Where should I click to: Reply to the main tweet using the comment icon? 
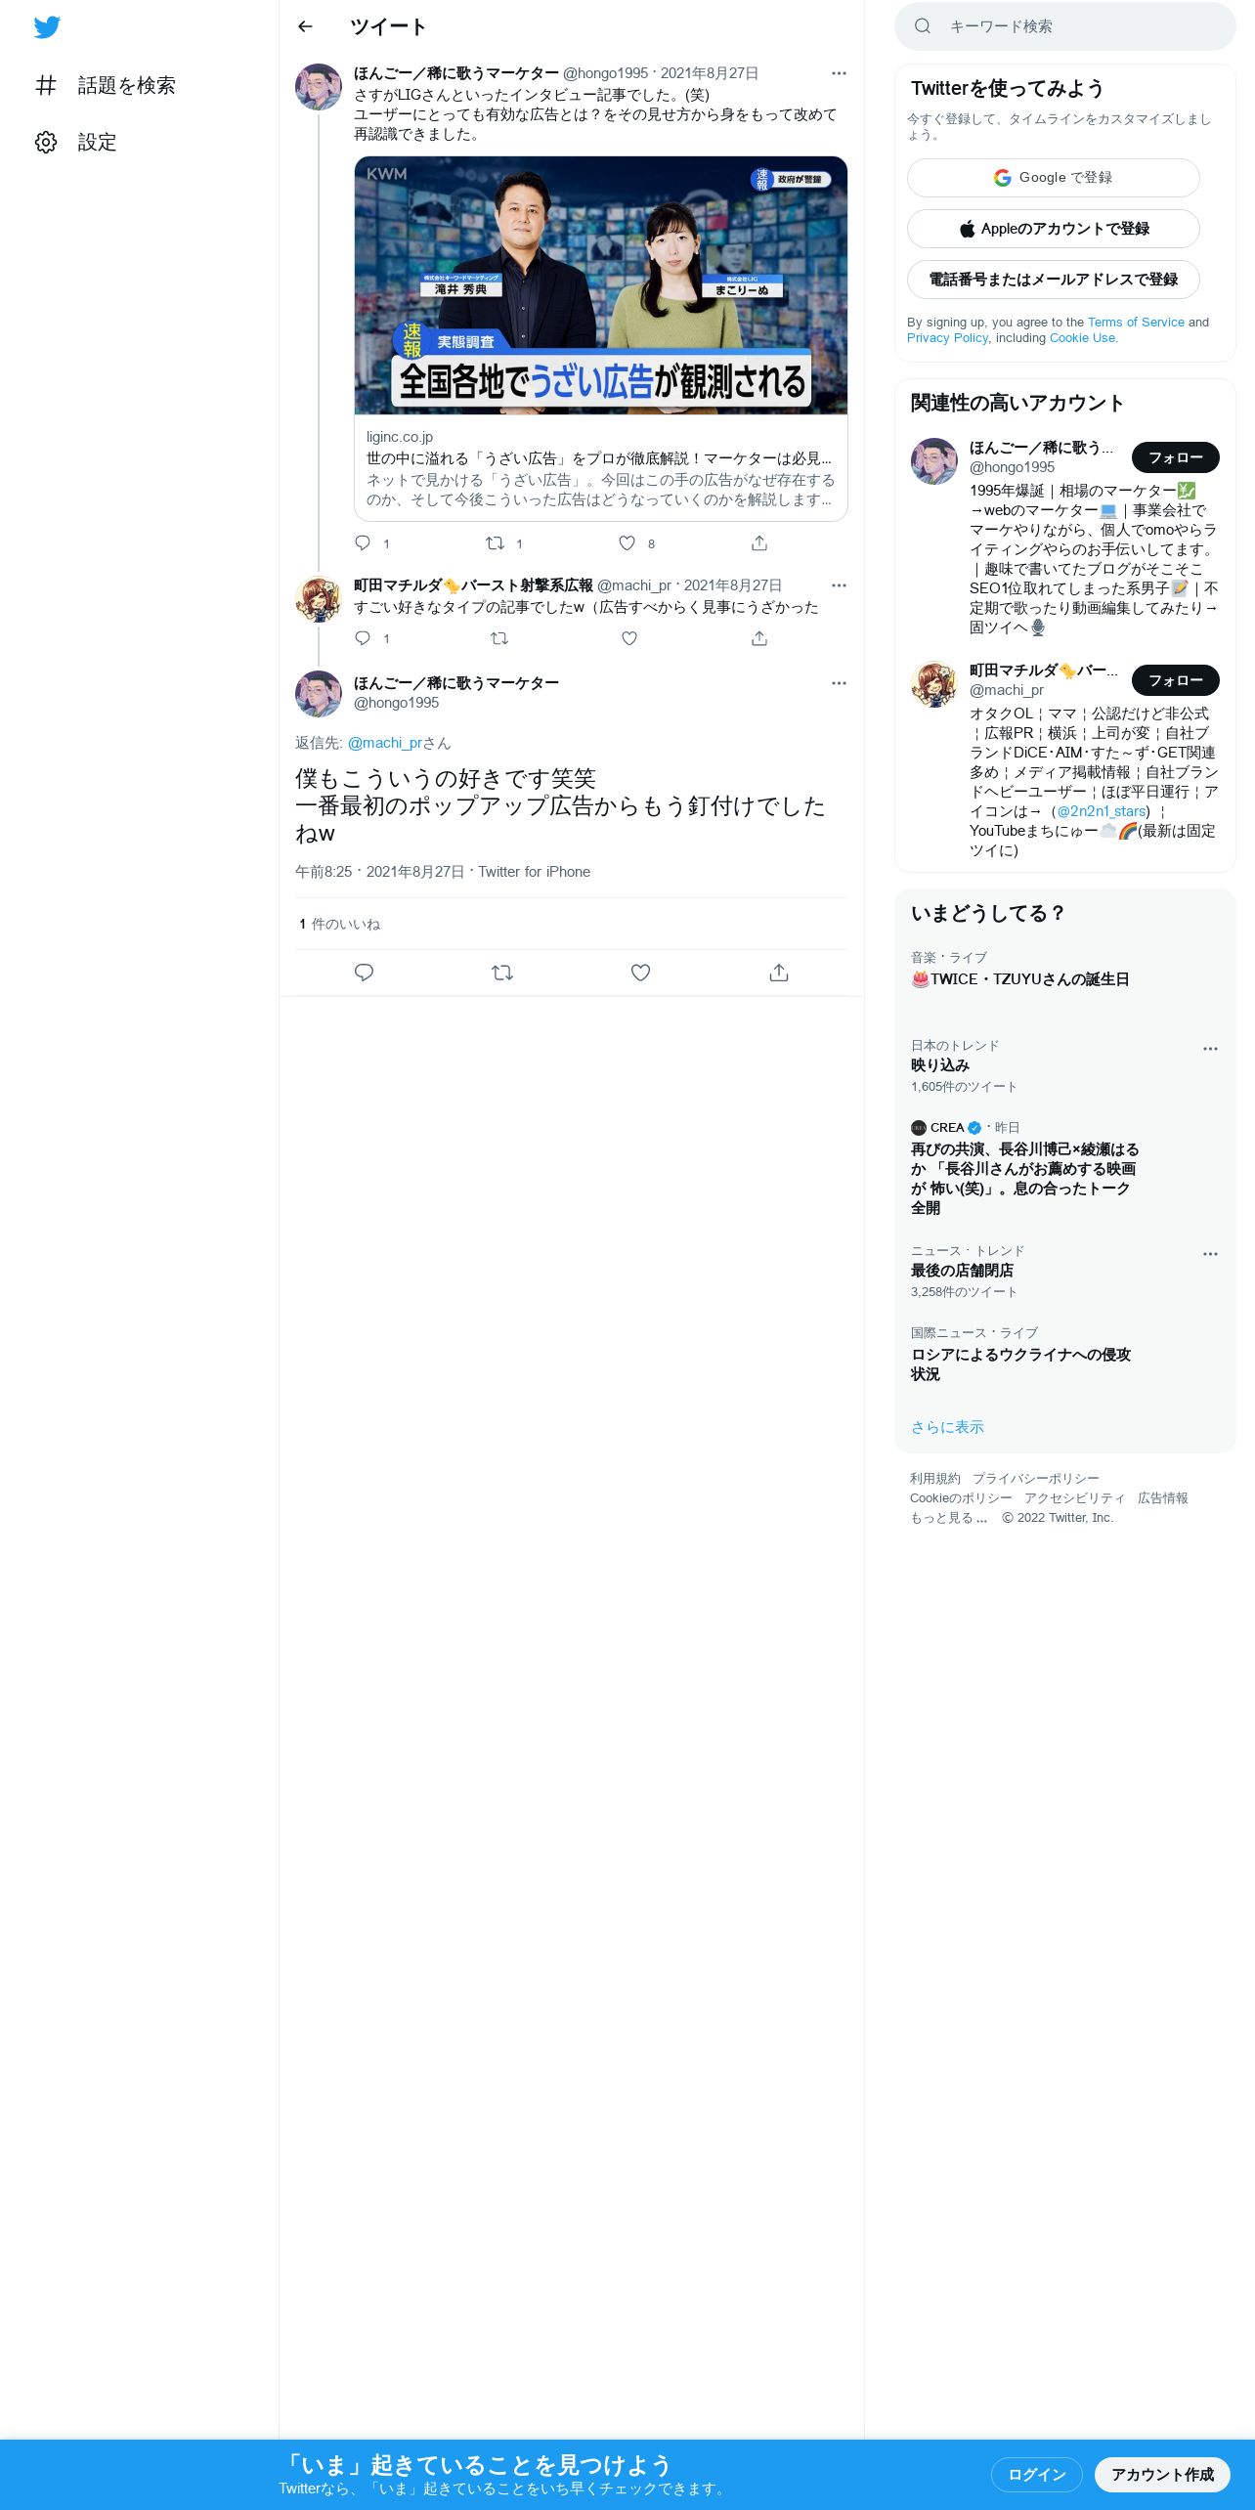click(364, 973)
